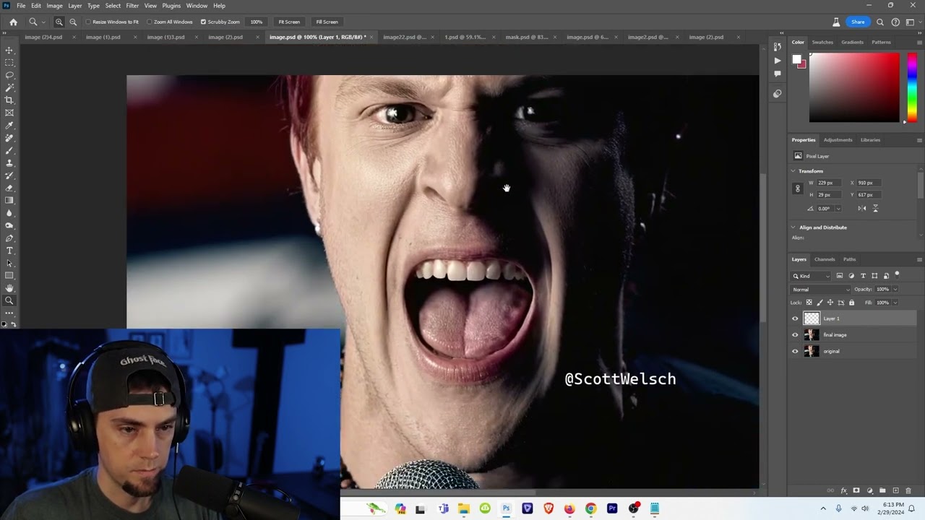Screen dimensions: 925x520
Task: Switch to the Adjustments tab
Action: point(838,140)
